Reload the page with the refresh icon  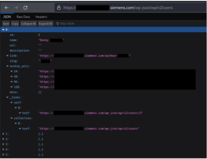(x=25, y=8)
